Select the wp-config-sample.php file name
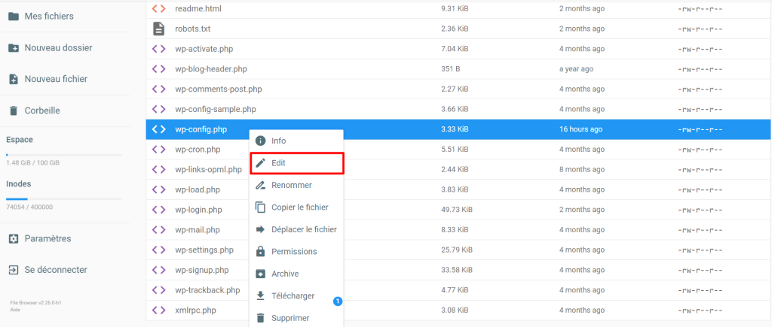This screenshot has height=327, width=772. click(216, 109)
